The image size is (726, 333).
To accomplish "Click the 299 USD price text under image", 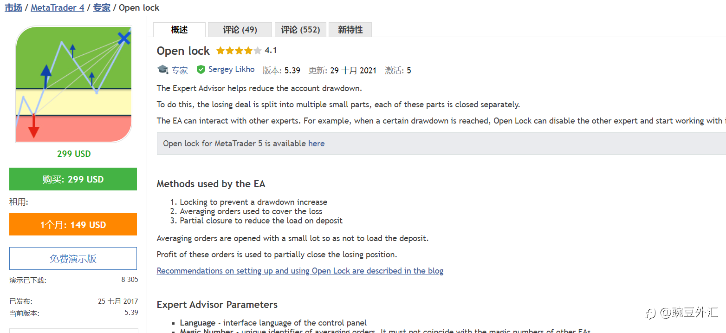I will 74,154.
